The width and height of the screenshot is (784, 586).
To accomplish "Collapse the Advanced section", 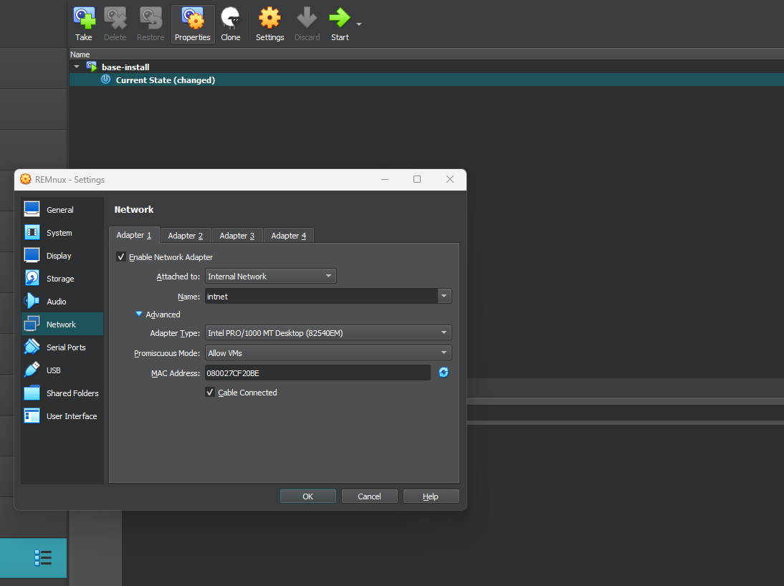I will point(140,314).
